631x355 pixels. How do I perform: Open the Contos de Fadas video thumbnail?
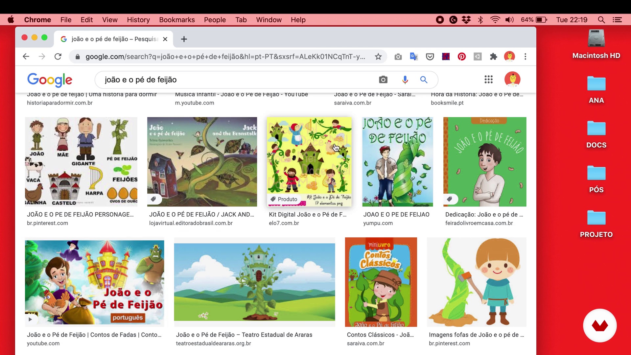[x=95, y=282]
